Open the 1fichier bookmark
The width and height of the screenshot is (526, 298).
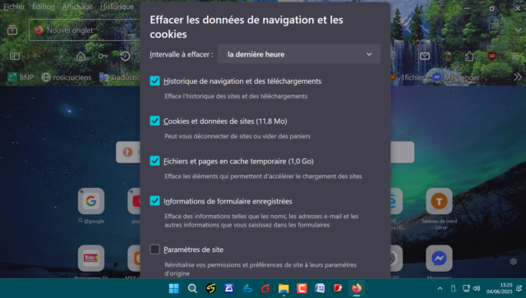pyautogui.click(x=408, y=77)
